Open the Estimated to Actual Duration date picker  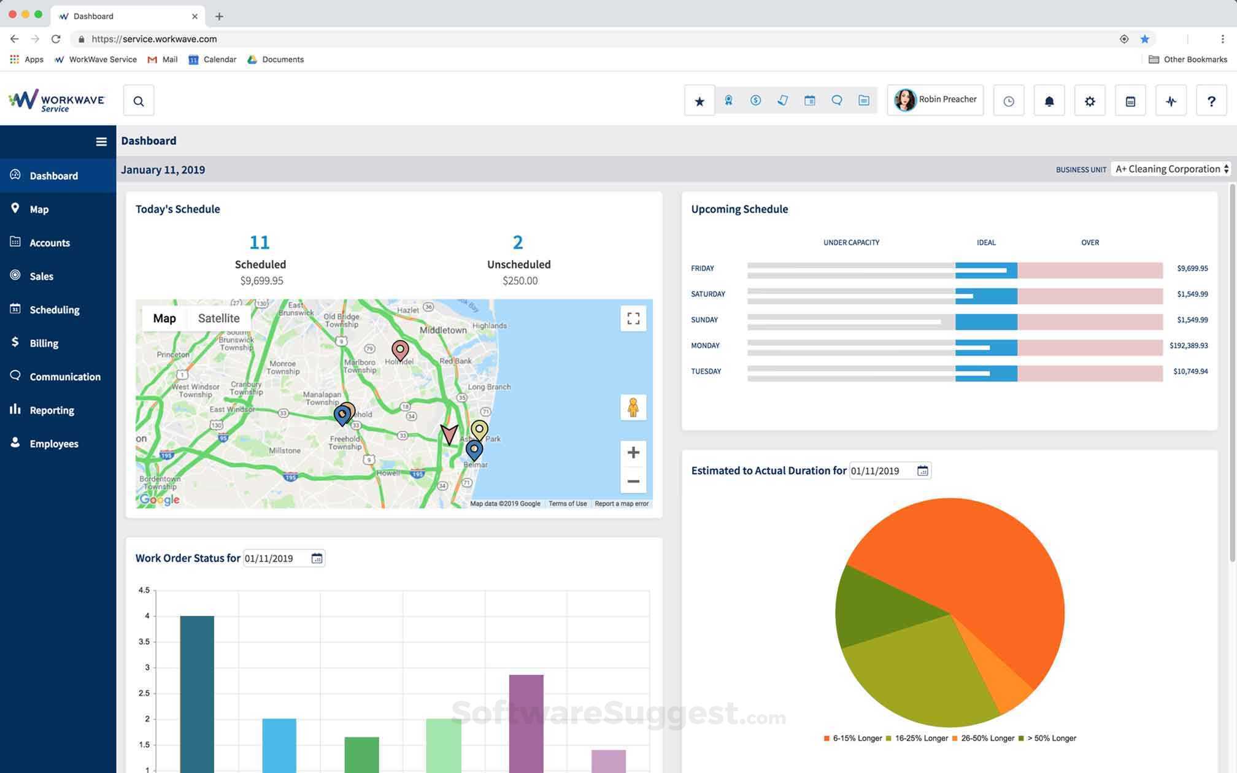tap(922, 470)
